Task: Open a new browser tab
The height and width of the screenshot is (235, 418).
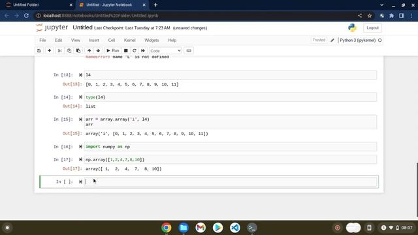Action: pos(155,5)
